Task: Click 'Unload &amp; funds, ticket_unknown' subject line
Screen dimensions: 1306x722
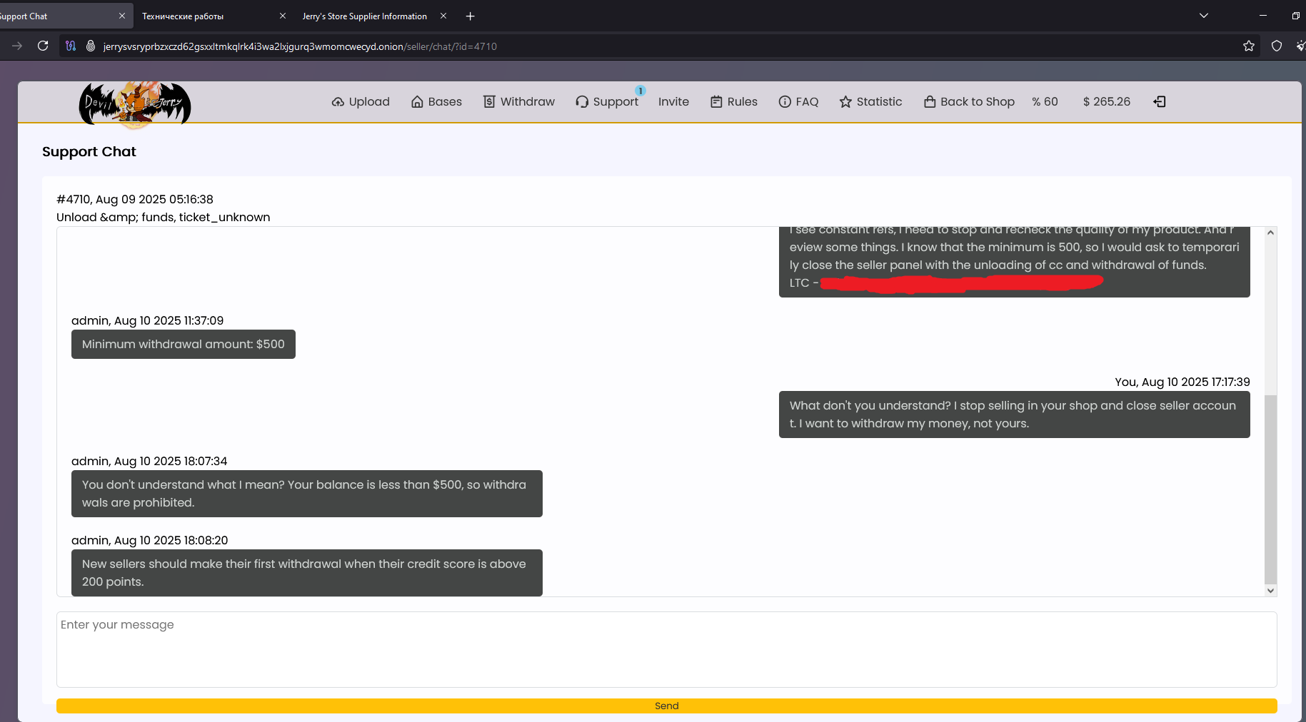Action: [164, 217]
